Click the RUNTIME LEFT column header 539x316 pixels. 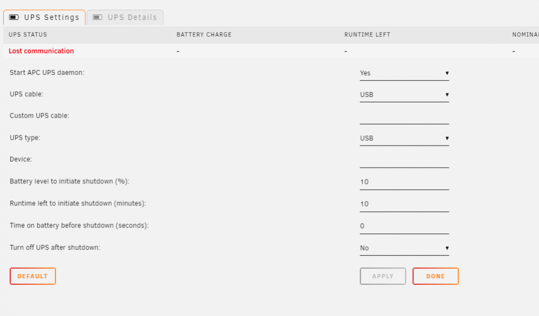[367, 35]
